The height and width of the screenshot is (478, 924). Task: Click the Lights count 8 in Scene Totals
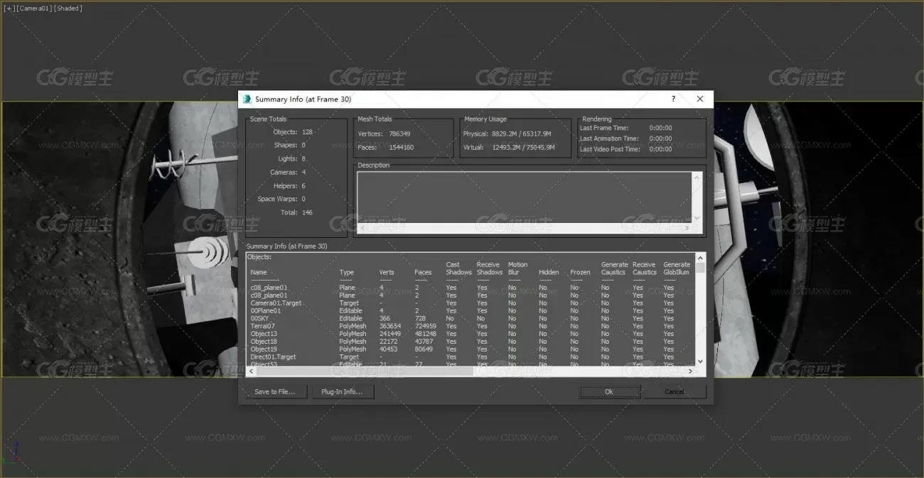click(303, 159)
